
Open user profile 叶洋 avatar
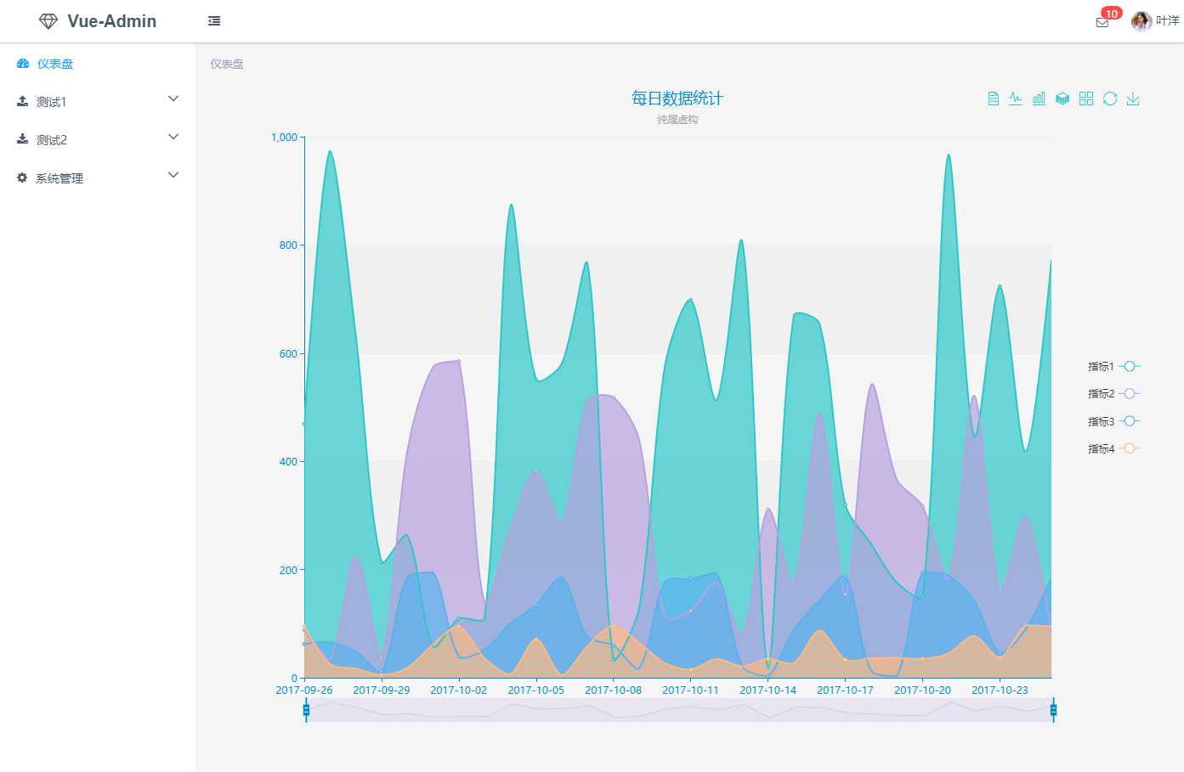[x=1142, y=21]
